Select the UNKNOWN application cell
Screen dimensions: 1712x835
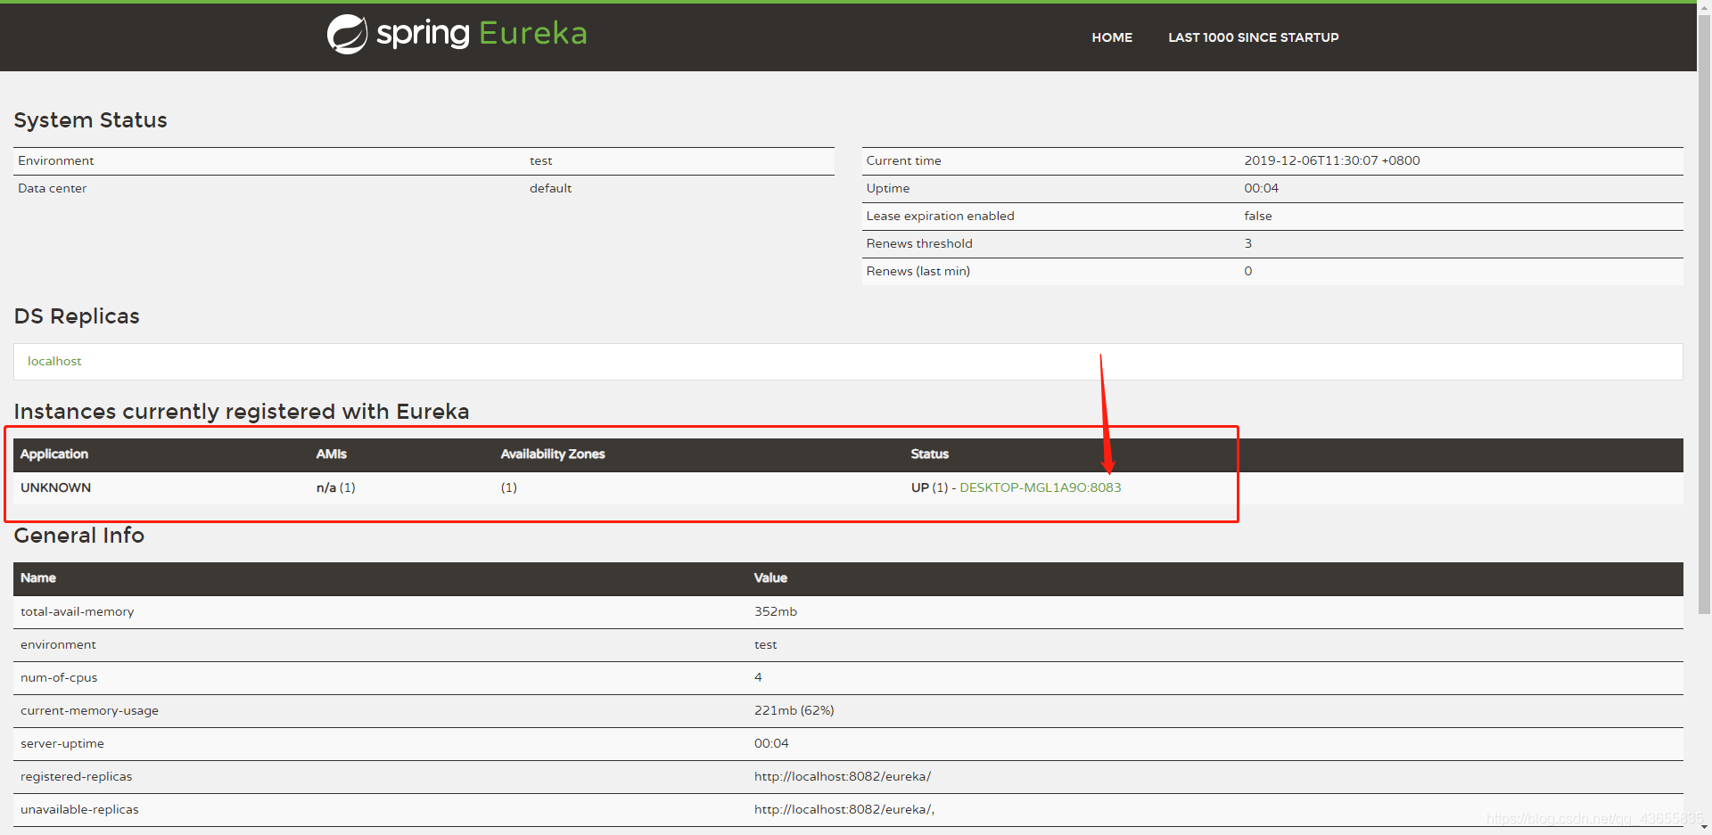pyautogui.click(x=55, y=487)
